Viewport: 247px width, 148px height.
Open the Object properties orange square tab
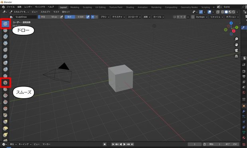click(x=244, y=106)
